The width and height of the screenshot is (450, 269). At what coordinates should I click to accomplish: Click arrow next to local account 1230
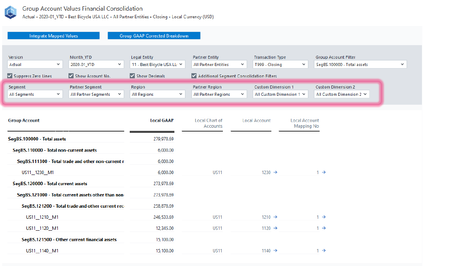275,172
